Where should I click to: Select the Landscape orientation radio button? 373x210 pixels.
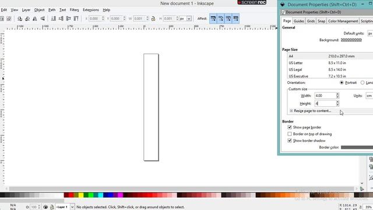click(x=363, y=83)
